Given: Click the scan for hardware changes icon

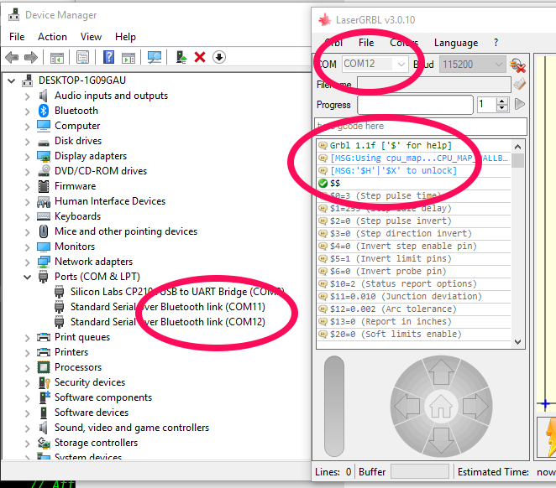Looking at the screenshot, I should [x=155, y=57].
